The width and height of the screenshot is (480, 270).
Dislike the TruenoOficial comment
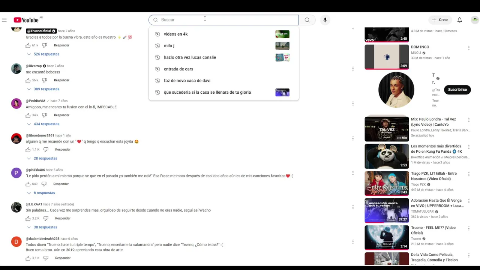coord(44,45)
